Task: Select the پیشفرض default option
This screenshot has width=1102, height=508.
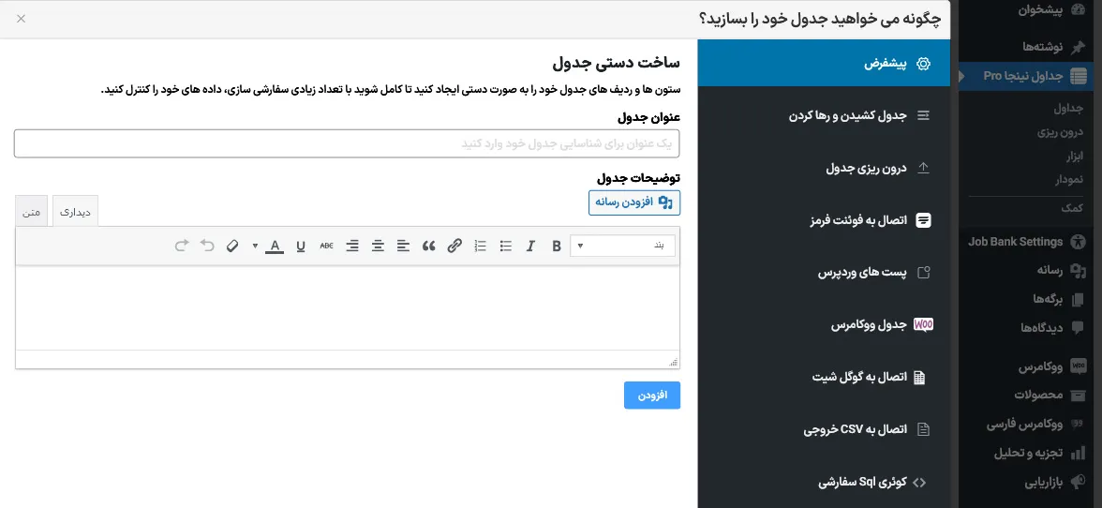Action: point(824,63)
